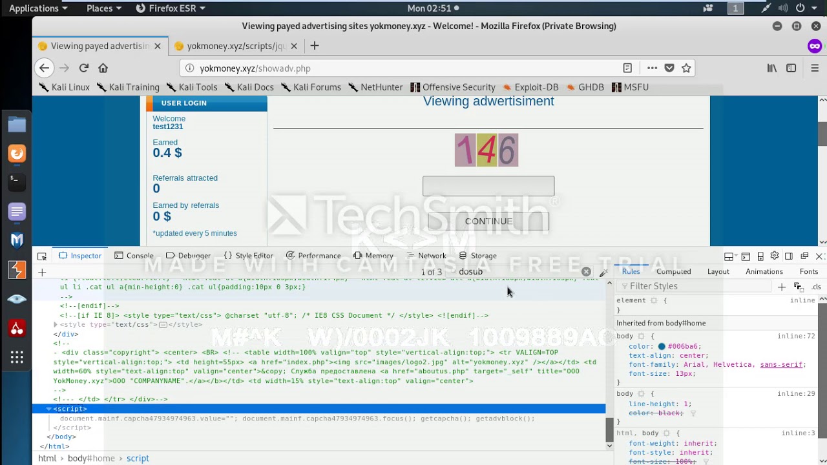Click the Pocket save icon
Viewport: 827px width, 465px height.
pyautogui.click(x=669, y=68)
